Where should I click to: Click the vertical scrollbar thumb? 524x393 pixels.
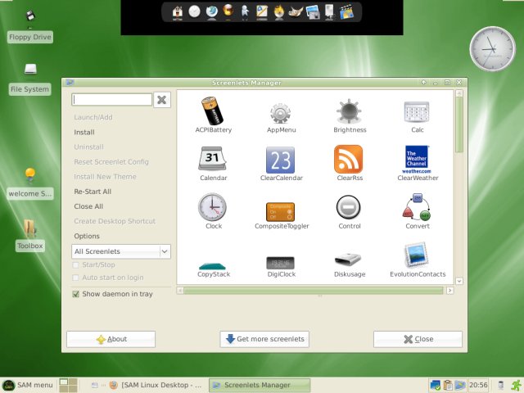tap(459, 124)
